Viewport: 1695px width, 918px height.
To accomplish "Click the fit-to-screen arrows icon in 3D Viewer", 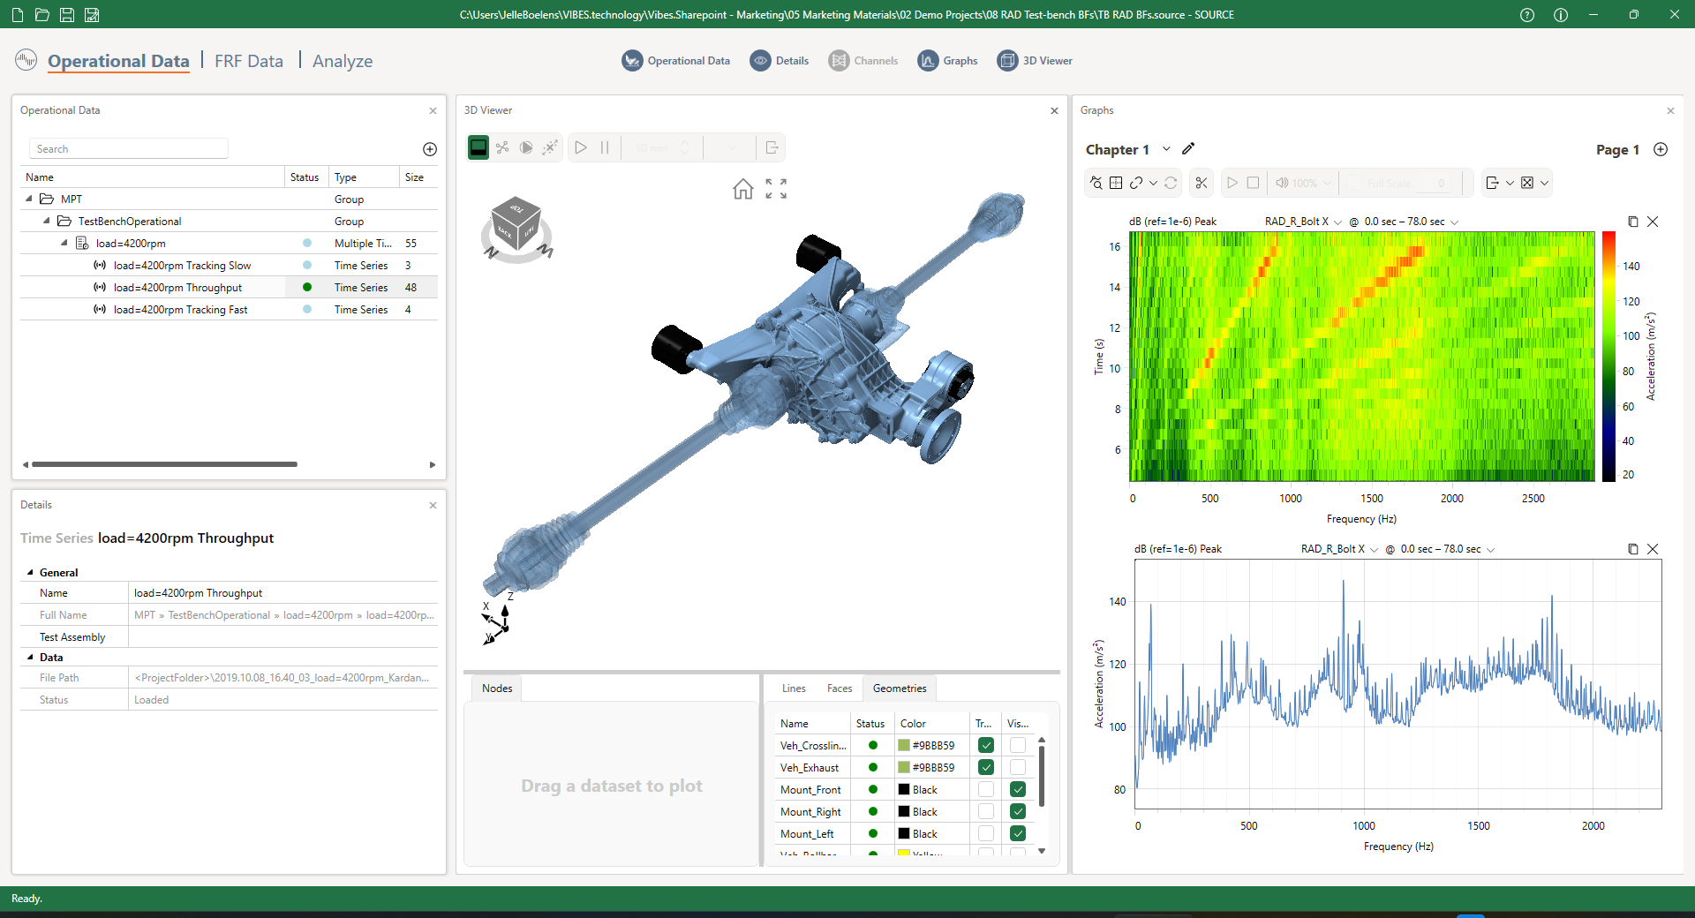I will pos(776,189).
